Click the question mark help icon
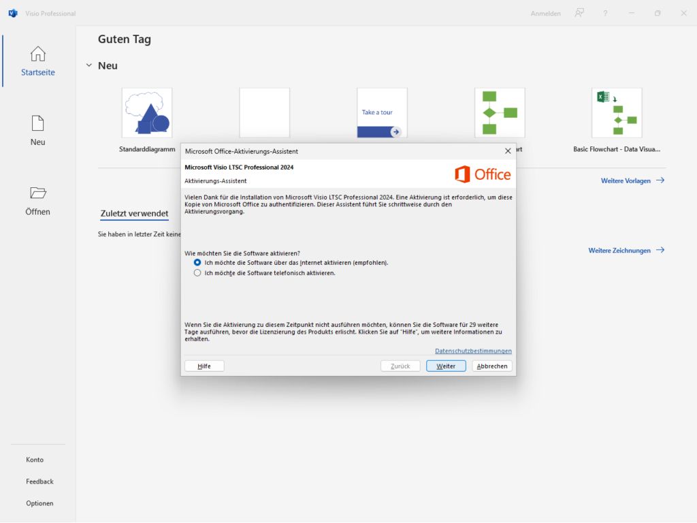Image resolution: width=697 pixels, height=523 pixels. click(605, 13)
